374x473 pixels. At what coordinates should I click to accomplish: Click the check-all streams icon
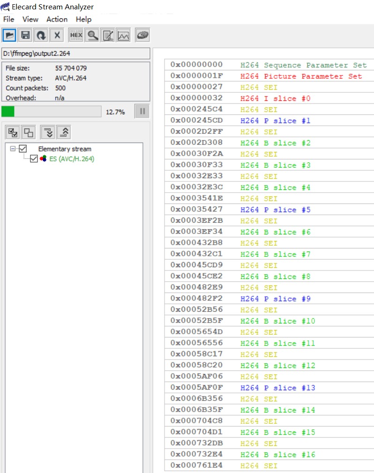[13, 132]
